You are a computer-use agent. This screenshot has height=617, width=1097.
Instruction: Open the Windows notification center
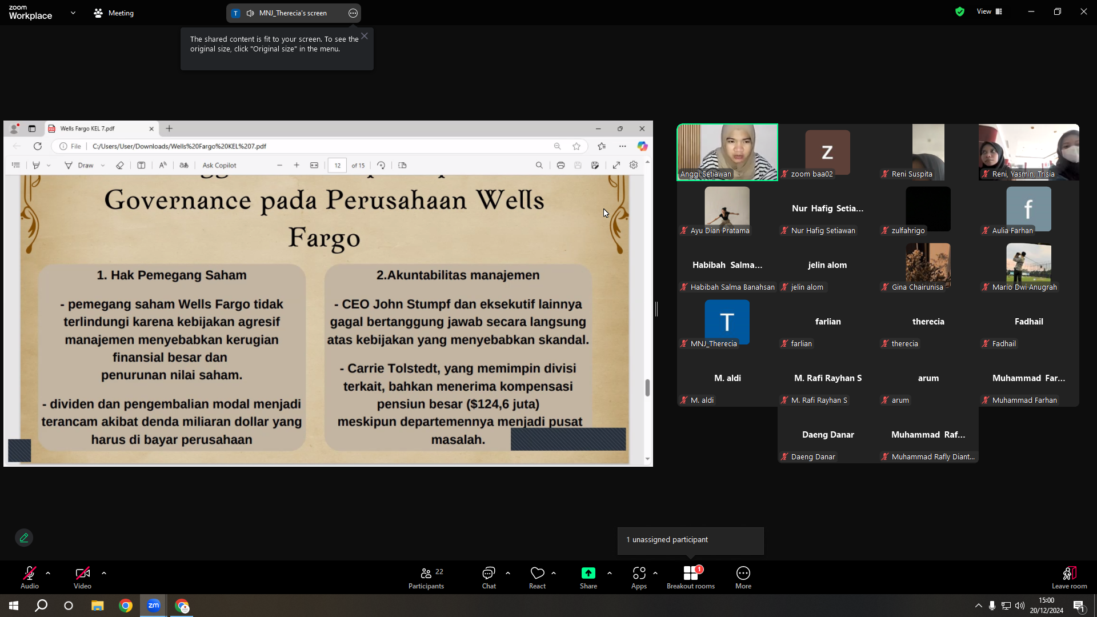click(1079, 606)
